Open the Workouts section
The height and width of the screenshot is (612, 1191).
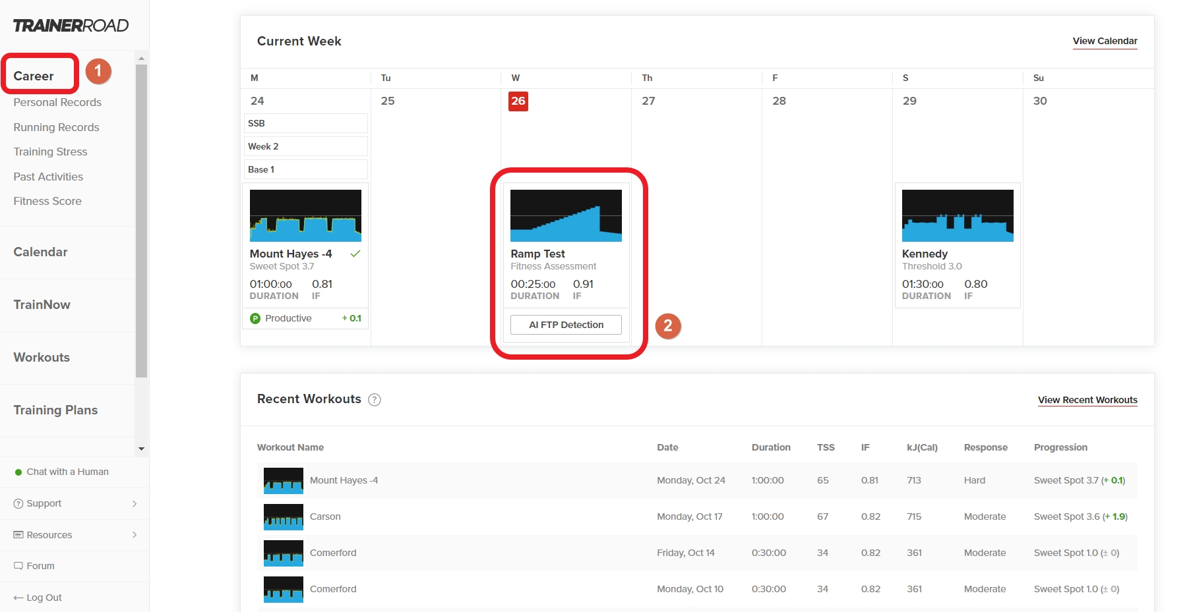pyautogui.click(x=42, y=358)
